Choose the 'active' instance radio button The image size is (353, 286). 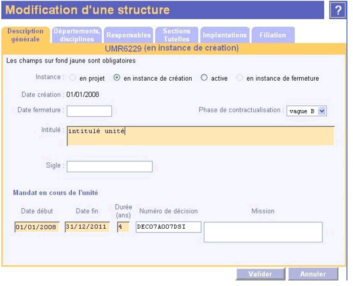click(x=204, y=78)
